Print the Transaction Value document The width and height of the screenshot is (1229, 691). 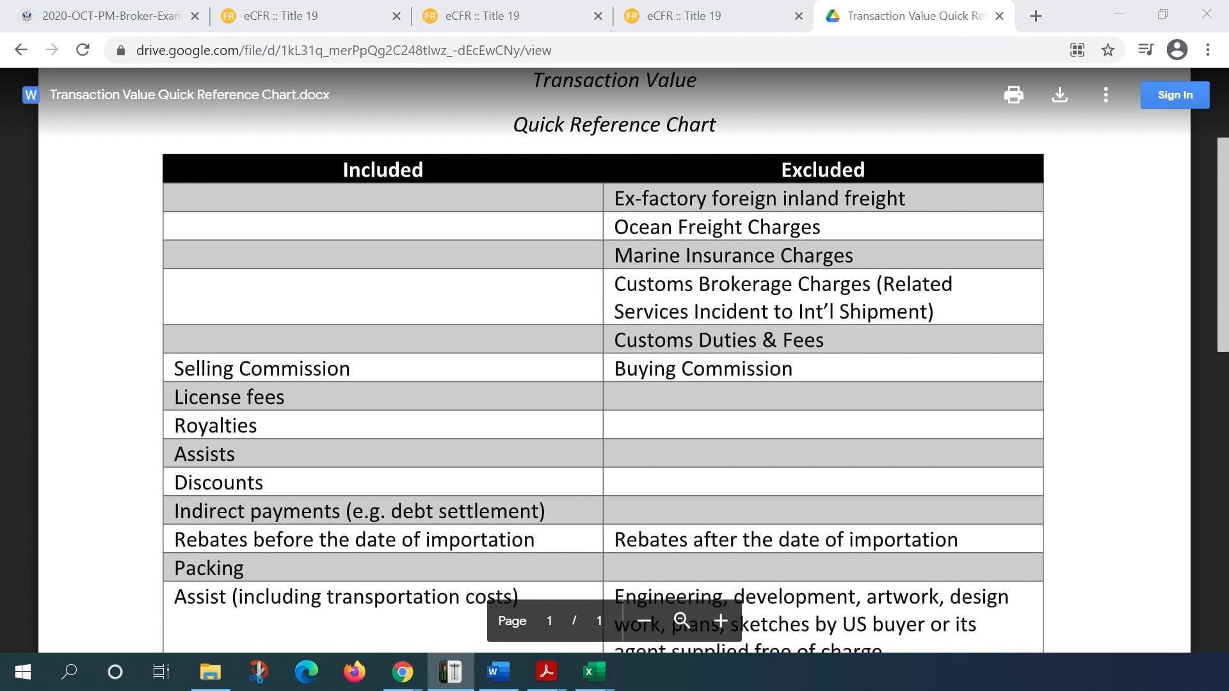click(x=1014, y=95)
